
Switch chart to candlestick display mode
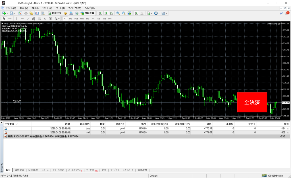106,13
